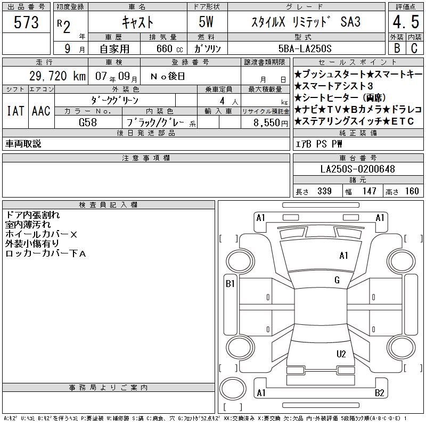Click the "注意事項欄" section header

[x=146, y=158]
